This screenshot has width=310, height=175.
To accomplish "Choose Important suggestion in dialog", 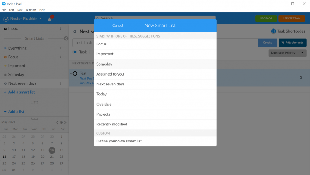I will tap(155, 54).
